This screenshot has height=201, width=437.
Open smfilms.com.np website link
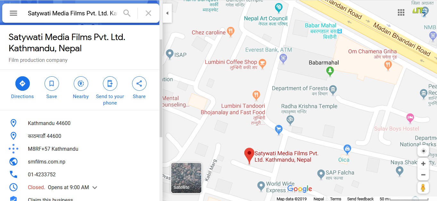pyautogui.click(x=46, y=162)
